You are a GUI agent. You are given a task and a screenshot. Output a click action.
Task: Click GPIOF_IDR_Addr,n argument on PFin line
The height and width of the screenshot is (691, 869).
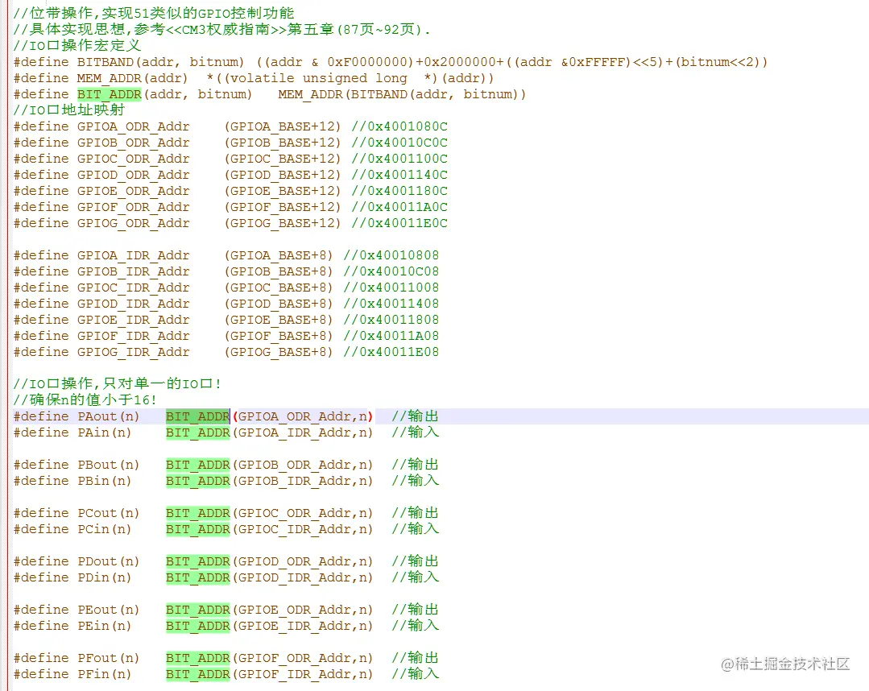click(x=302, y=674)
